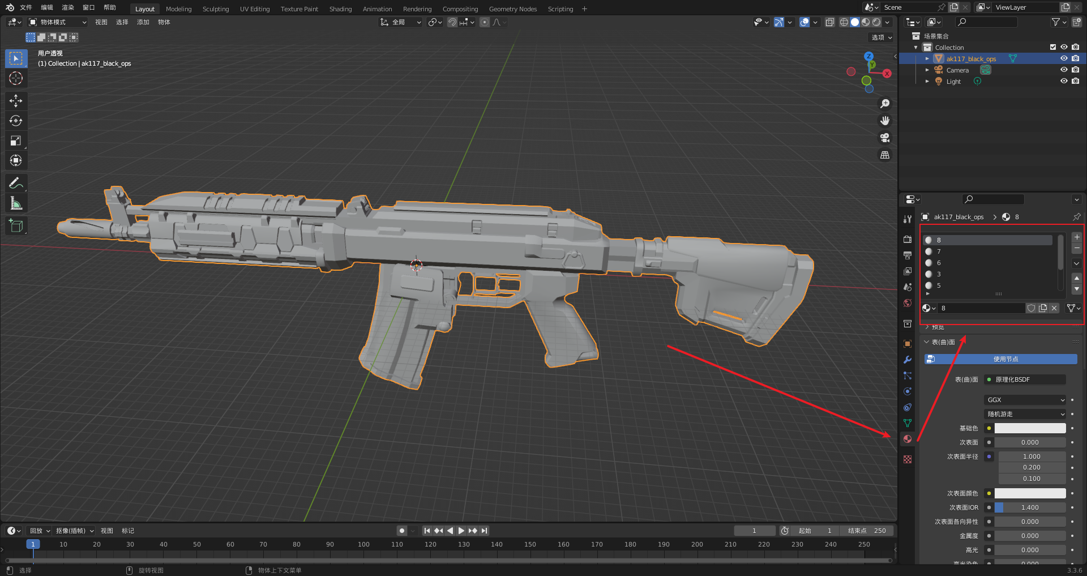Switch to the Sculpting workspace tab
1087x576 pixels.
click(216, 9)
